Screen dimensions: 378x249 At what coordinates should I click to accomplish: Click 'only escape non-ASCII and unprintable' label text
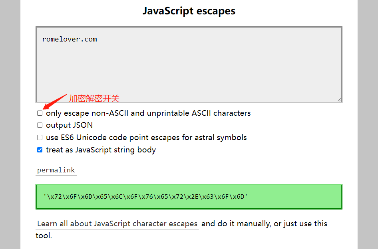point(148,113)
